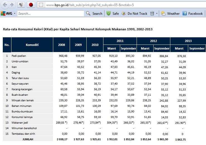This screenshot has height=145, width=206.
Task: Click the 2009 column header
Action: (78, 45)
